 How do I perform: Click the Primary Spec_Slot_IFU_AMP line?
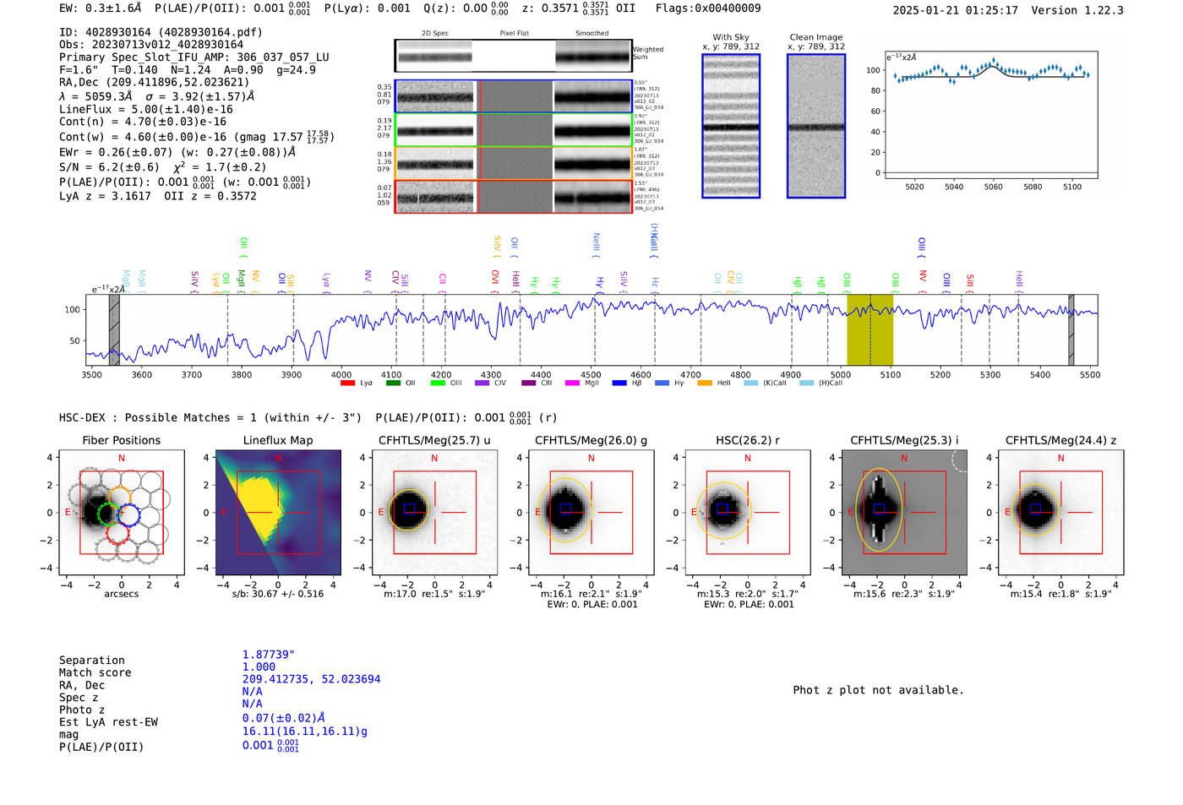(194, 57)
